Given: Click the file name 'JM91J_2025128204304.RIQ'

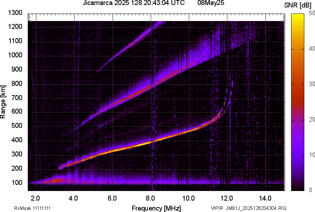Looking at the screenshot, I should [256, 208].
